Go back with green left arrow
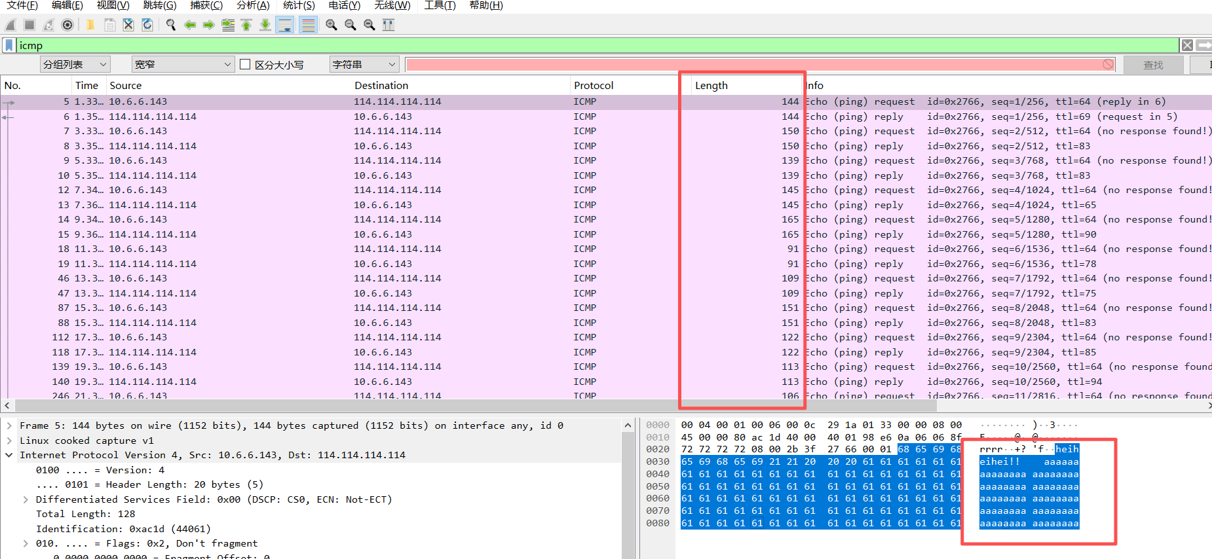This screenshot has width=1212, height=559. 190,25
